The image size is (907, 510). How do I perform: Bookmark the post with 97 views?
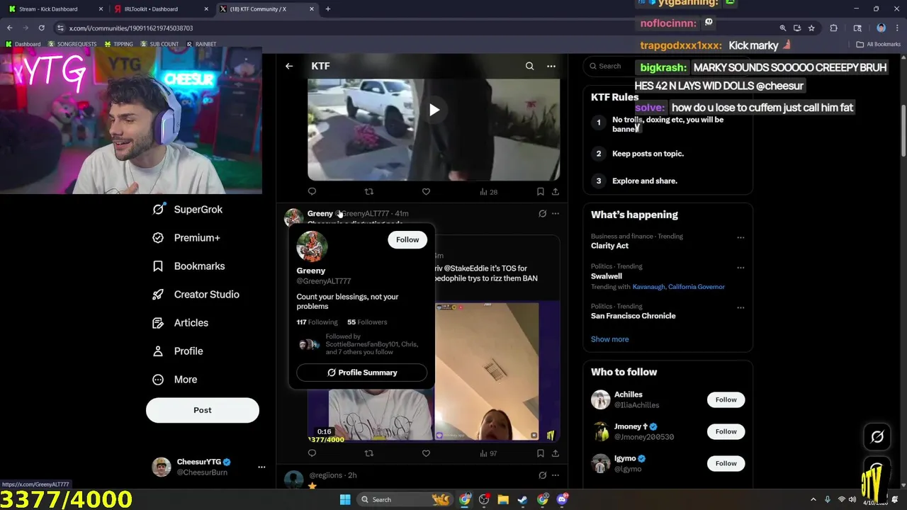tap(540, 453)
